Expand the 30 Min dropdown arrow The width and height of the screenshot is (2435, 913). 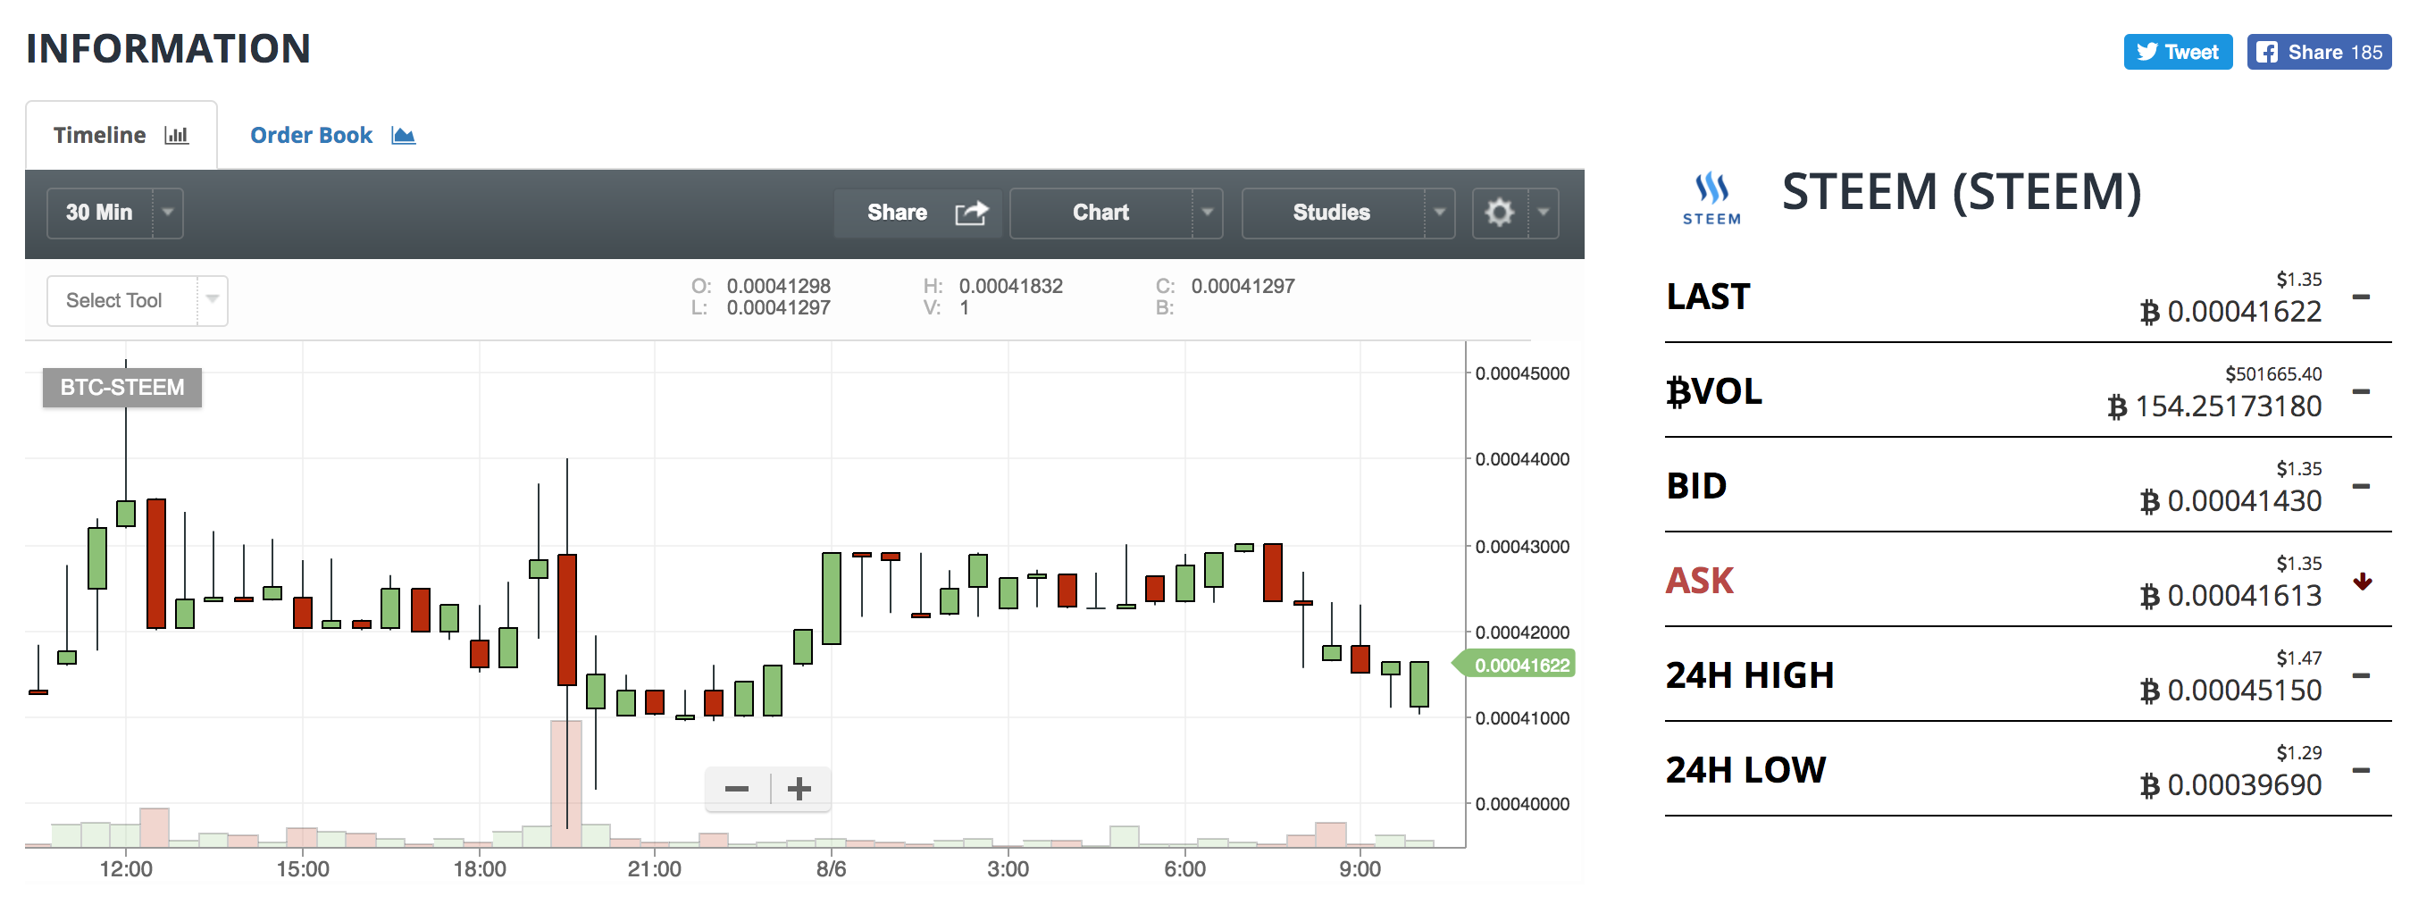168,213
